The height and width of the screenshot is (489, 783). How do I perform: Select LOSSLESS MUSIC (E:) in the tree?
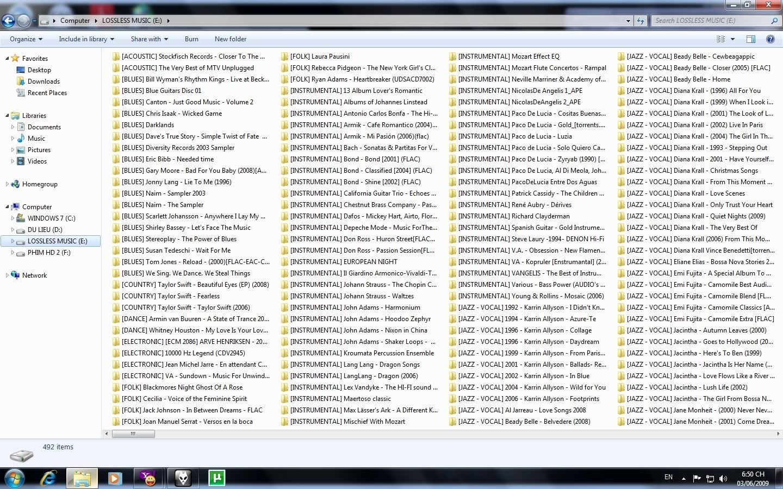click(51, 241)
